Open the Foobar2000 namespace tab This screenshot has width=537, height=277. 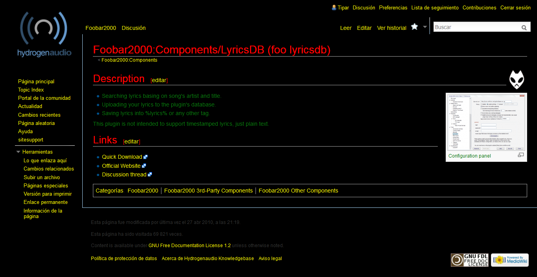(101, 28)
